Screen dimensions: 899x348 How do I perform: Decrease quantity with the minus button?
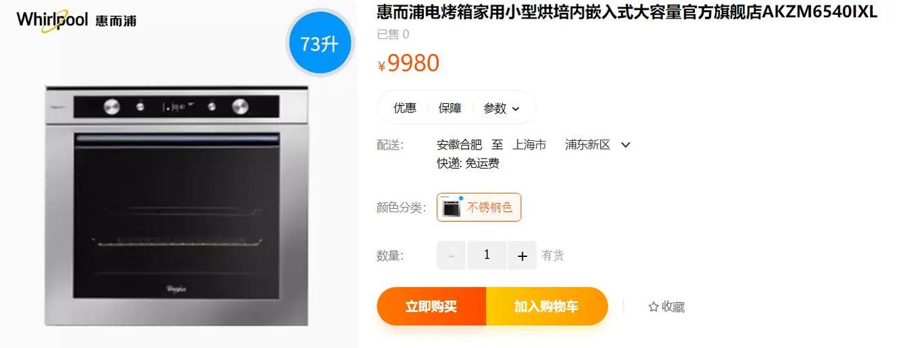(451, 256)
